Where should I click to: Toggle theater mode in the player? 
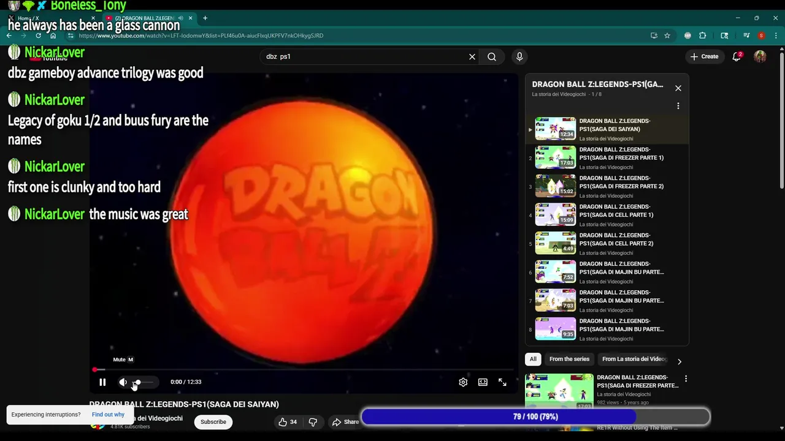(x=483, y=382)
